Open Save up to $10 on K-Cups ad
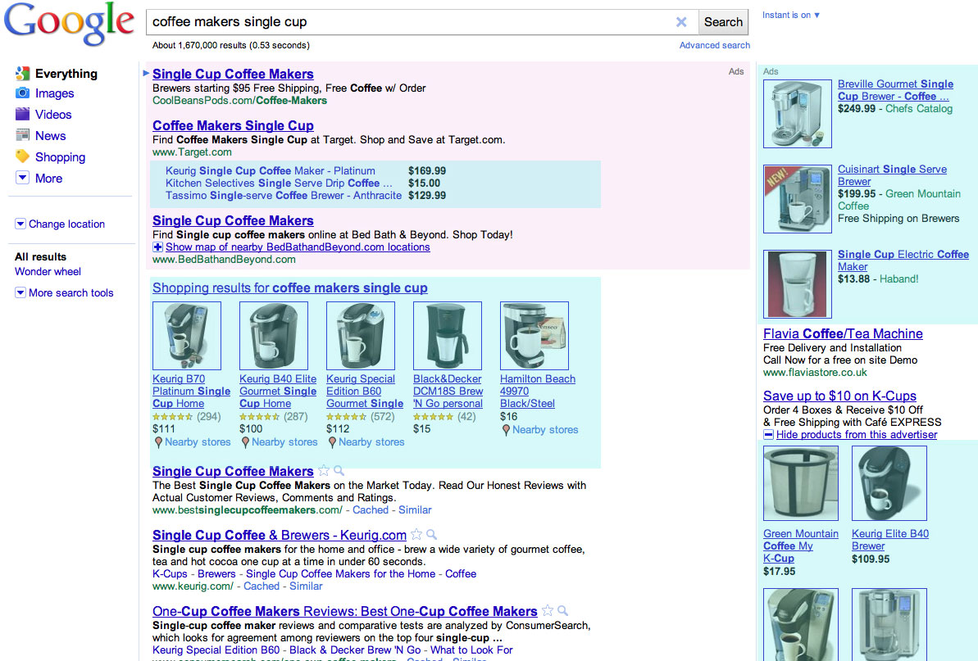 [x=839, y=396]
